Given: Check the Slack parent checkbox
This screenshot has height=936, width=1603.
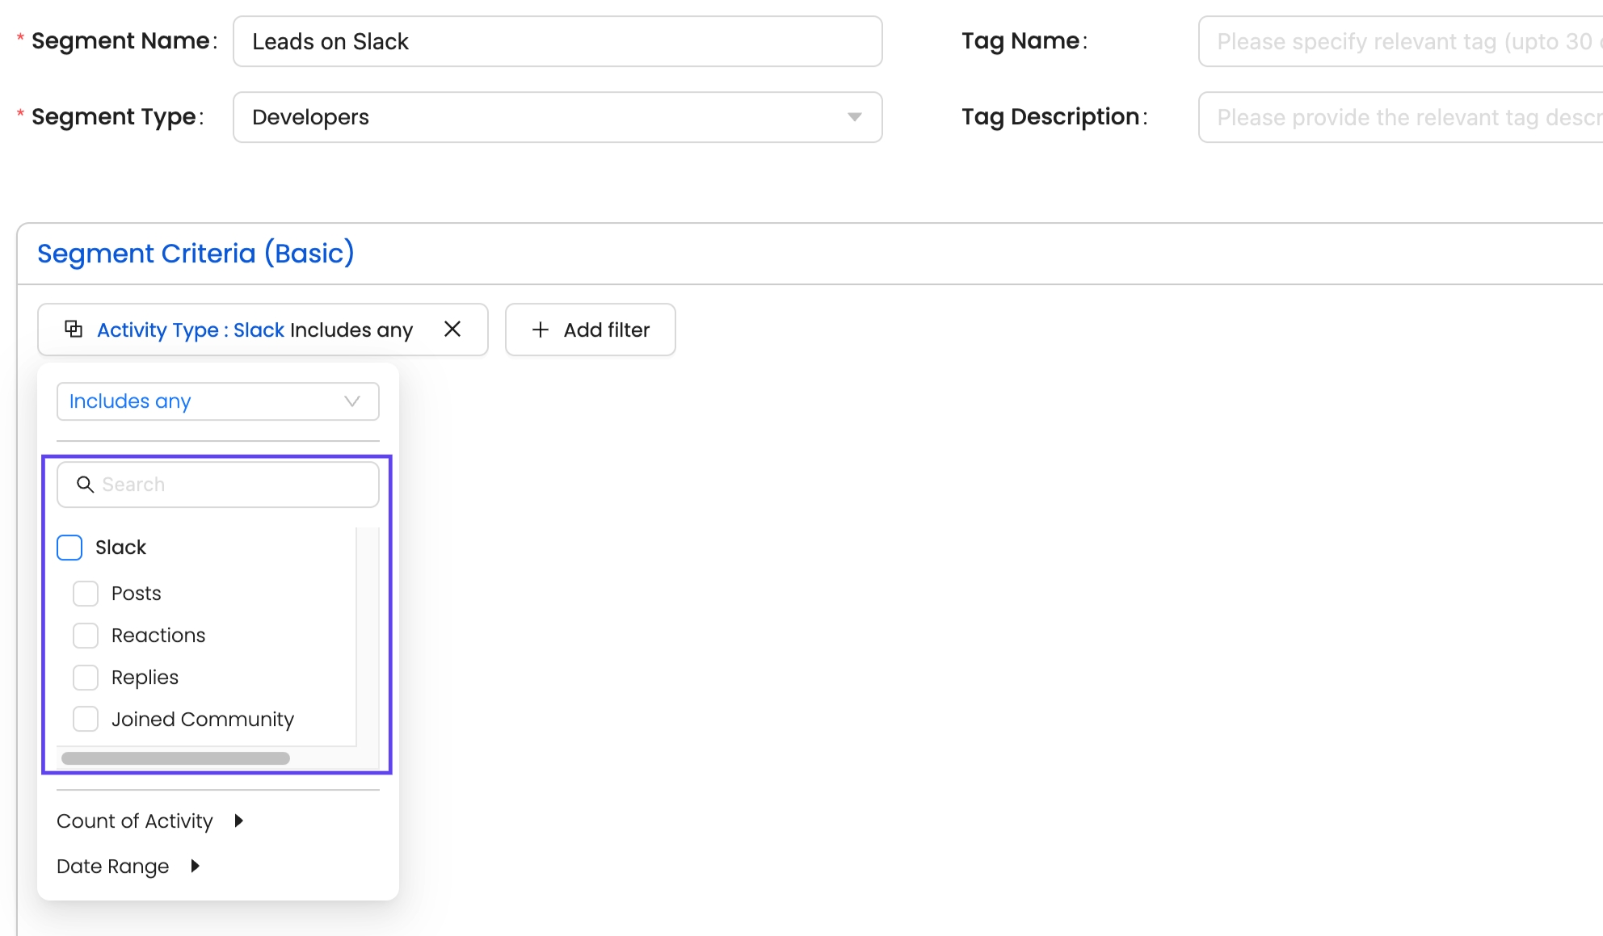Looking at the screenshot, I should 69,548.
